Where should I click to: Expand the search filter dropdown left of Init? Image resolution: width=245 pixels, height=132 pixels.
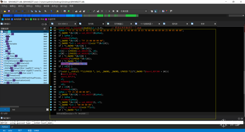pyautogui.click(x=5, y=110)
